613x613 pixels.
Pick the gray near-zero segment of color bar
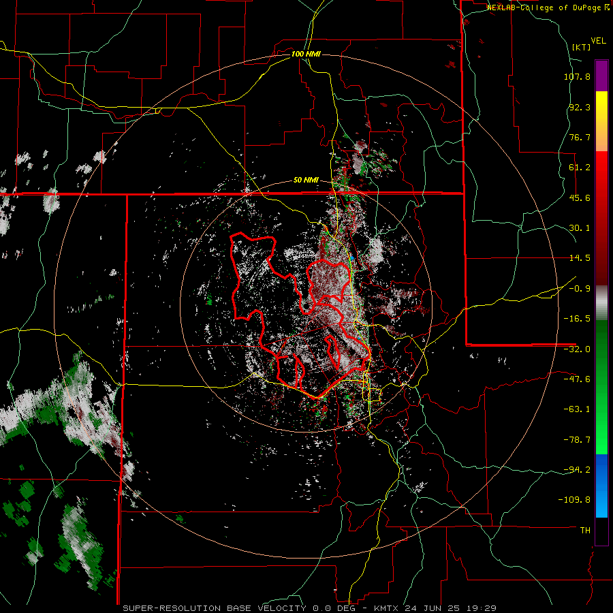point(601,303)
